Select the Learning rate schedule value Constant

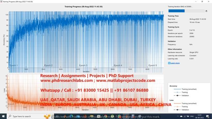pyautogui.click(x=193, y=56)
